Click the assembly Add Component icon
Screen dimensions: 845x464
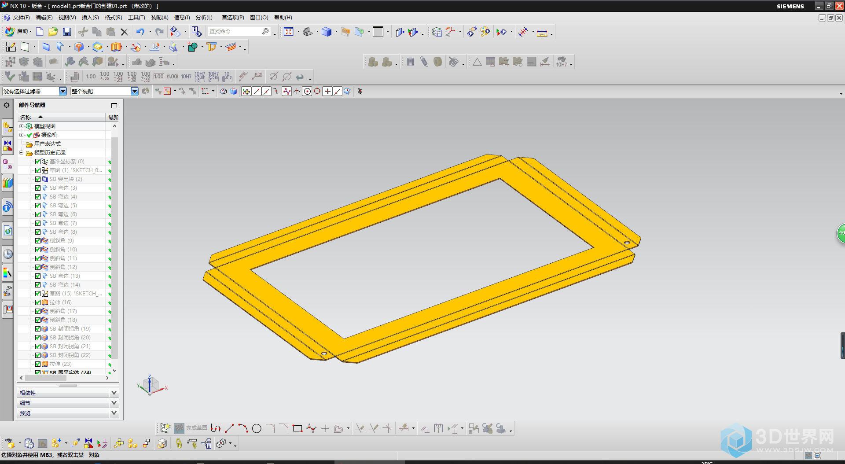(56, 443)
